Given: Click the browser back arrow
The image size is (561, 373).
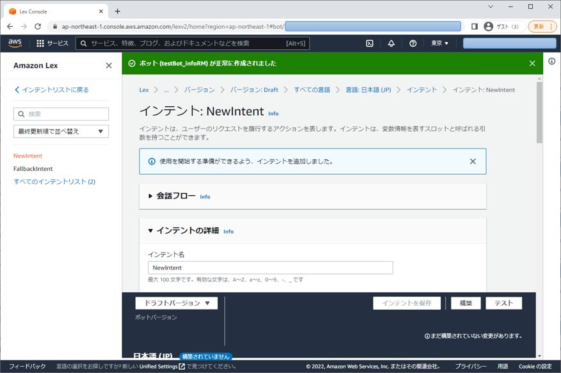Looking at the screenshot, I should coord(10,26).
